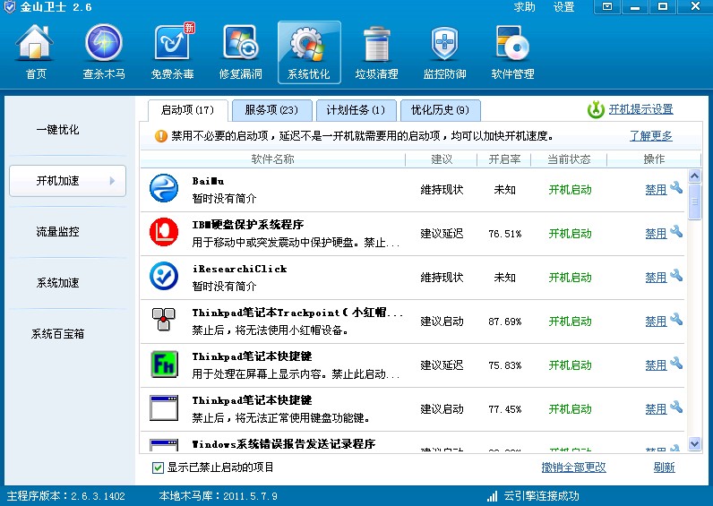Click the list scrollbar down arrow
Viewport: 713px width, 506px height.
tap(695, 443)
